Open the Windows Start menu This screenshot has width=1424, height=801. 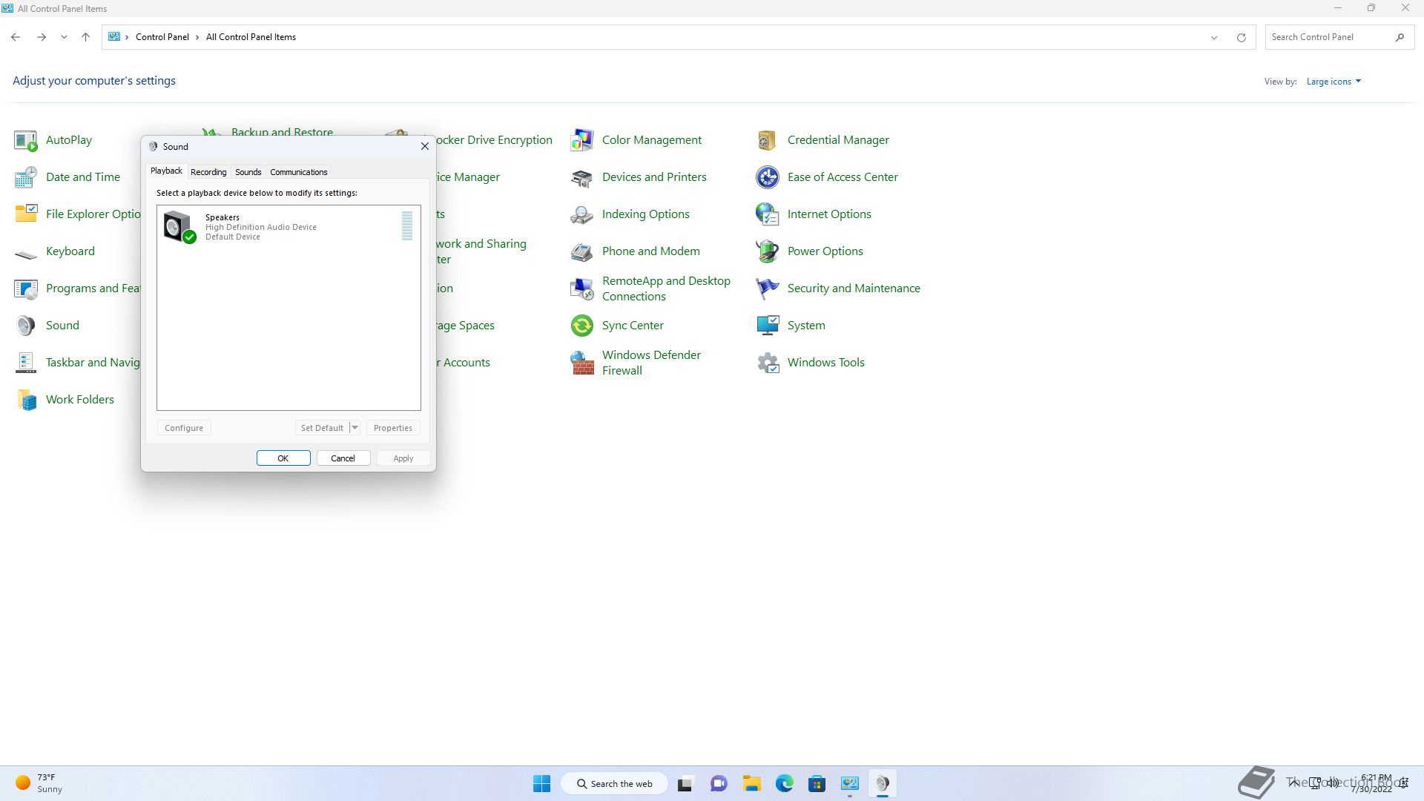(x=542, y=783)
